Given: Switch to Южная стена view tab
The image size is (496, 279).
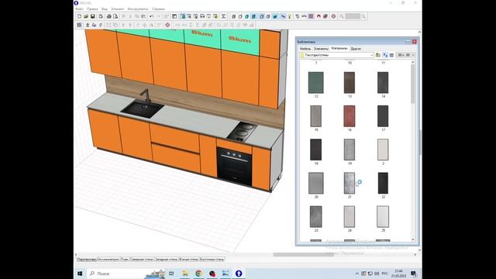Looking at the screenshot, I should click(188, 259).
